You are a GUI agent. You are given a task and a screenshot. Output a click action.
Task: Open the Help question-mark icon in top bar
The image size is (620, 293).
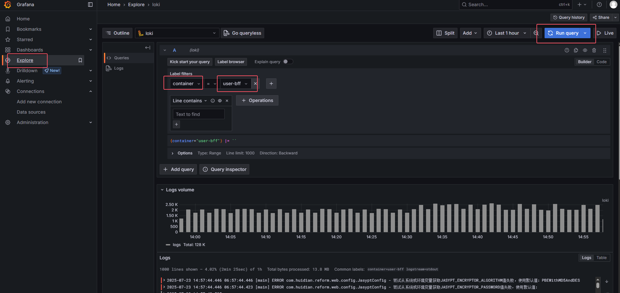click(x=599, y=5)
